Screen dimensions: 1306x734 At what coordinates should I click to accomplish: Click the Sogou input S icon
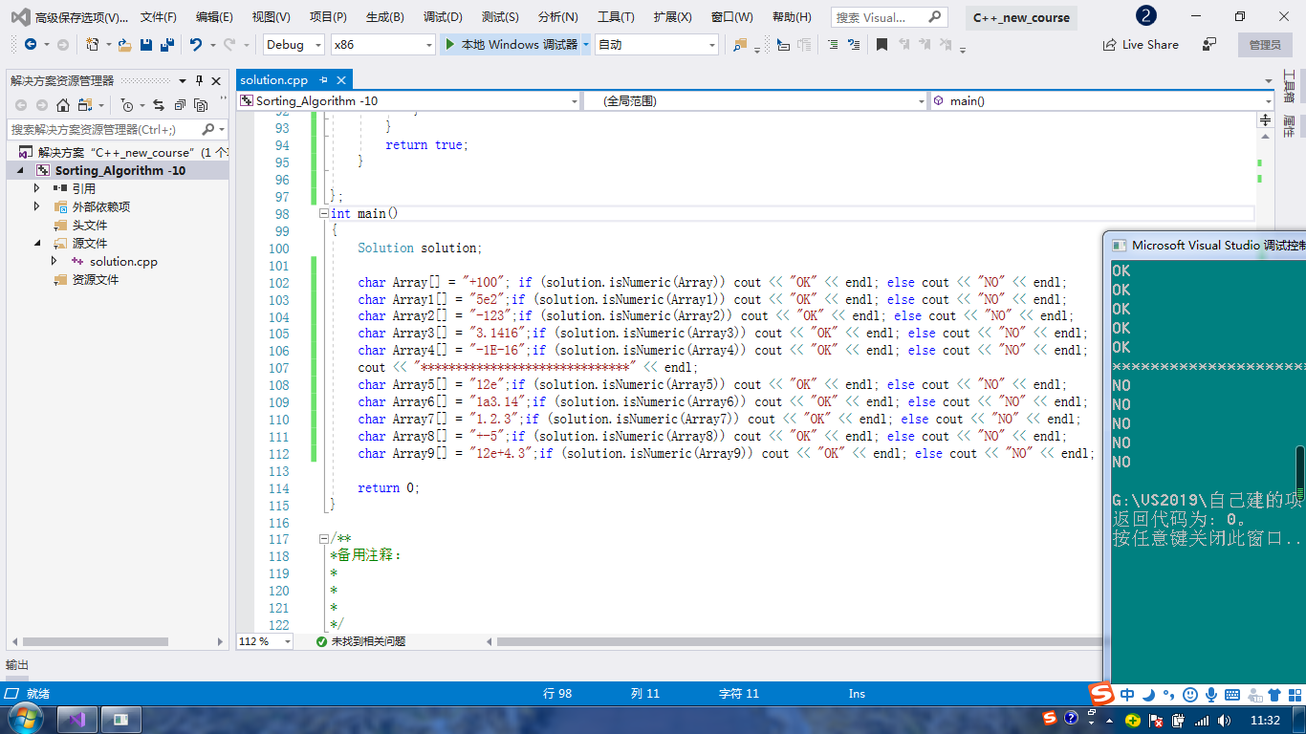(1102, 693)
